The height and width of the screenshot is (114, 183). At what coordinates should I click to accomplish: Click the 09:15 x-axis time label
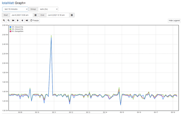tap(122, 112)
